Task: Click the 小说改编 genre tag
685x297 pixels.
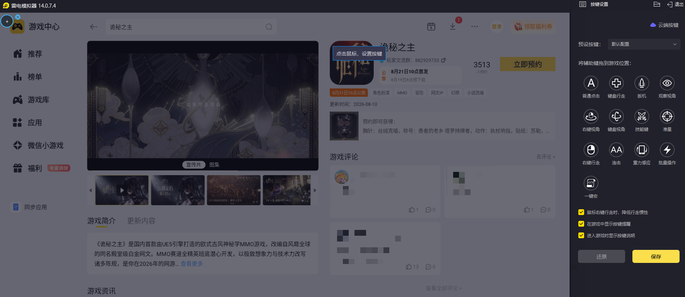Action: 475,93
